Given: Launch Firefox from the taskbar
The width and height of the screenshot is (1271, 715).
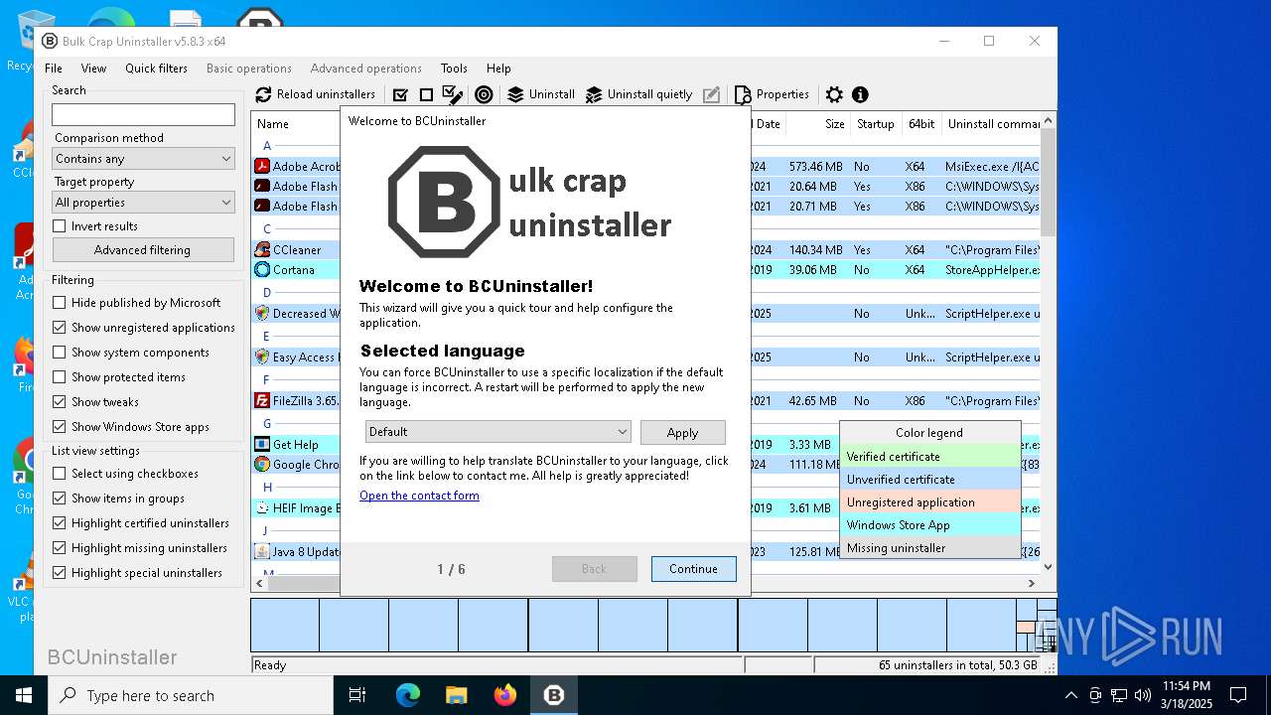Looking at the screenshot, I should click(x=505, y=695).
